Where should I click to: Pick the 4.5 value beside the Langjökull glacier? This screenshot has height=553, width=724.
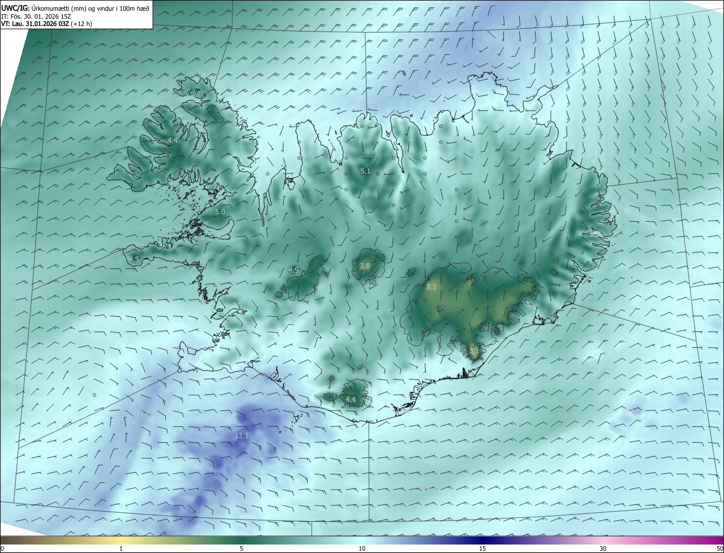tap(294, 270)
